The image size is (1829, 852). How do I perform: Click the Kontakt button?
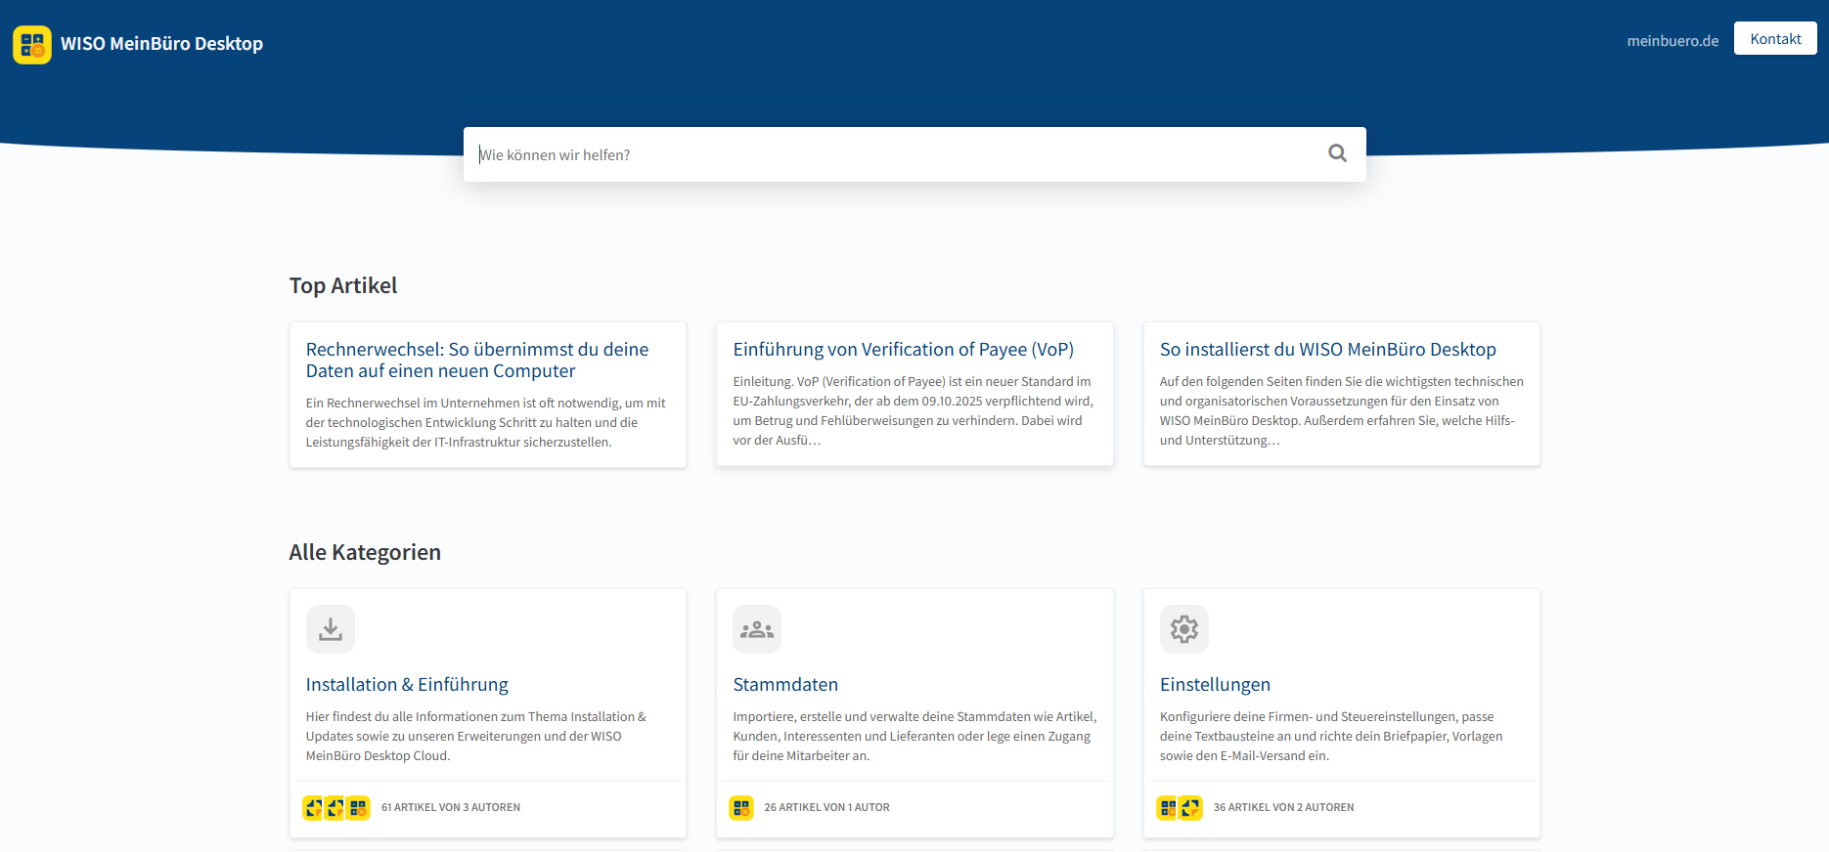coord(1775,38)
